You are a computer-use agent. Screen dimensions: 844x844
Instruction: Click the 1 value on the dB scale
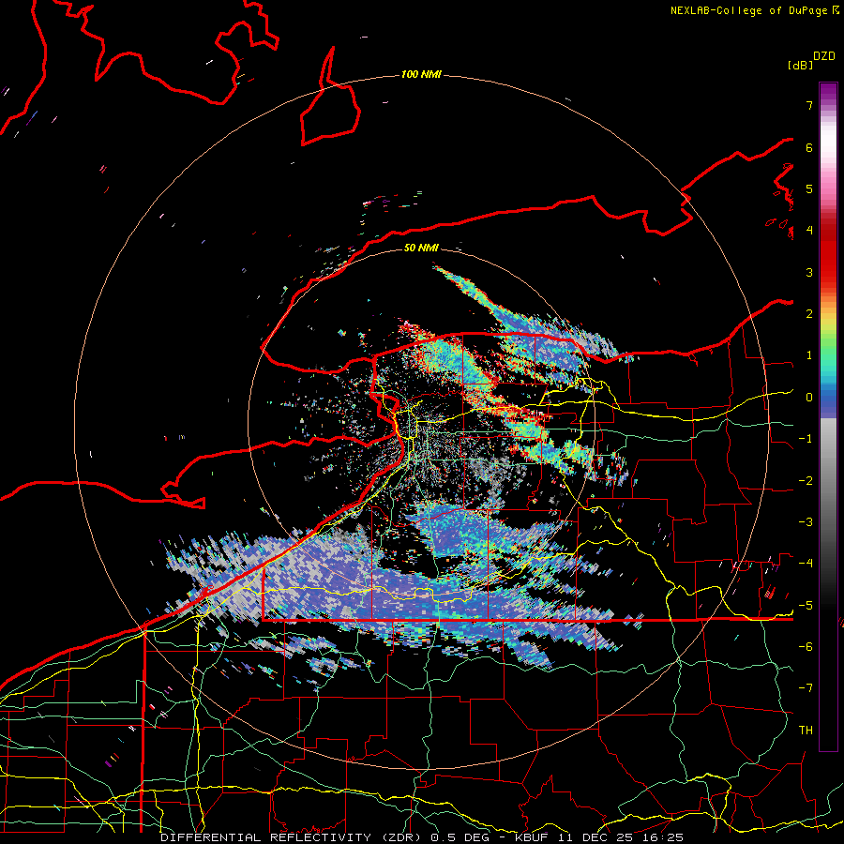tap(809, 355)
